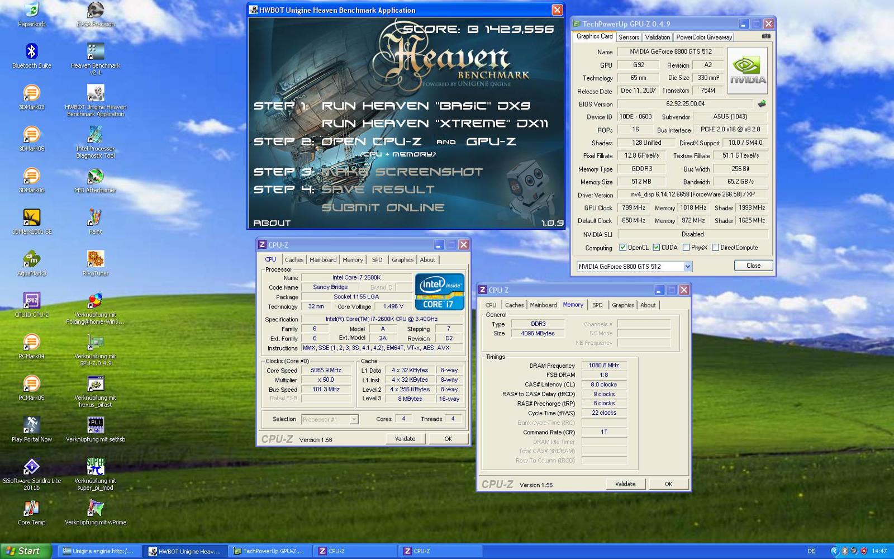Click ABOUT in the Heaven Benchmark app
The width and height of the screenshot is (894, 559).
coord(272,222)
